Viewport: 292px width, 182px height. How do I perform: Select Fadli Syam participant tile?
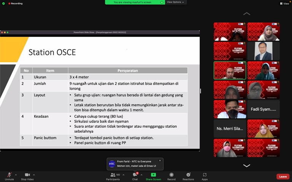(263, 109)
